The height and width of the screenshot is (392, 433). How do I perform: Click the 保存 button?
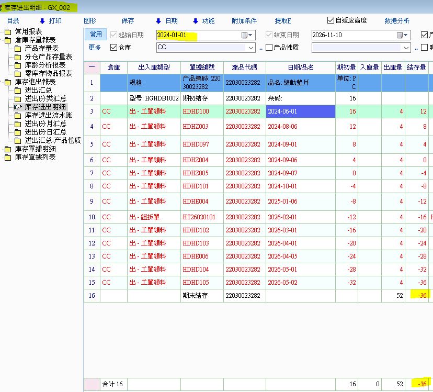pyautogui.click(x=128, y=21)
